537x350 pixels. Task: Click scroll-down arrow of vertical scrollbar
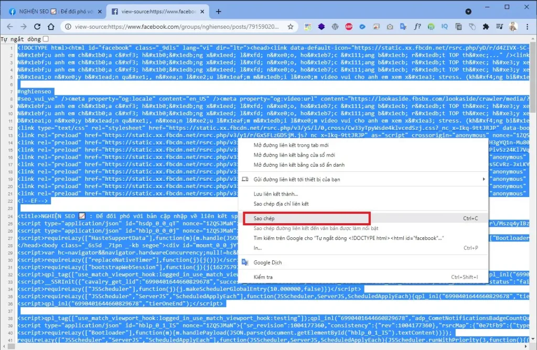point(533,338)
